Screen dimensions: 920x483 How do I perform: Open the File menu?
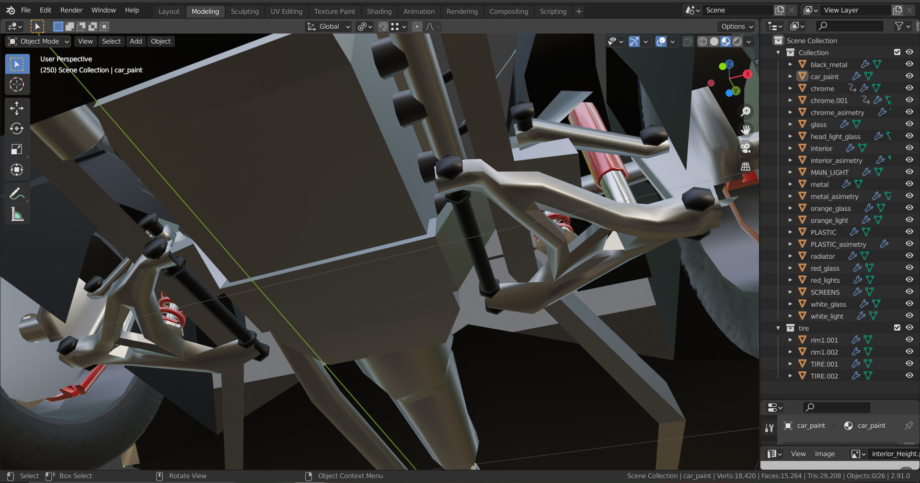26,10
